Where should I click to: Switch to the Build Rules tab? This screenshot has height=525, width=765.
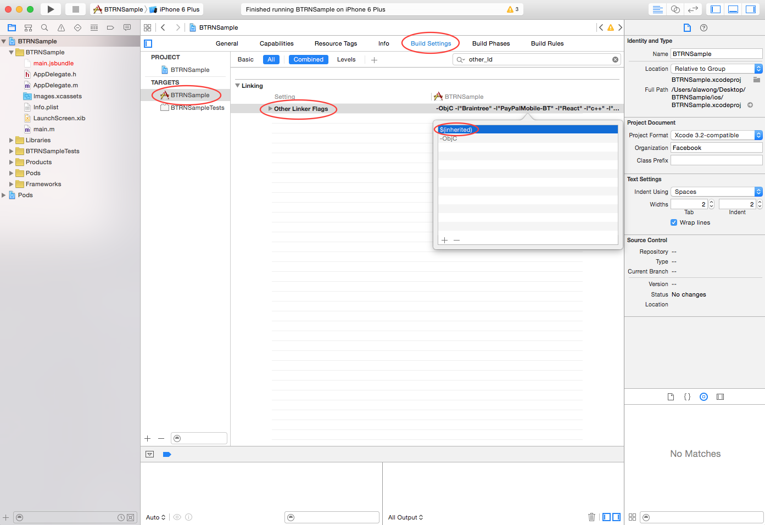click(547, 43)
